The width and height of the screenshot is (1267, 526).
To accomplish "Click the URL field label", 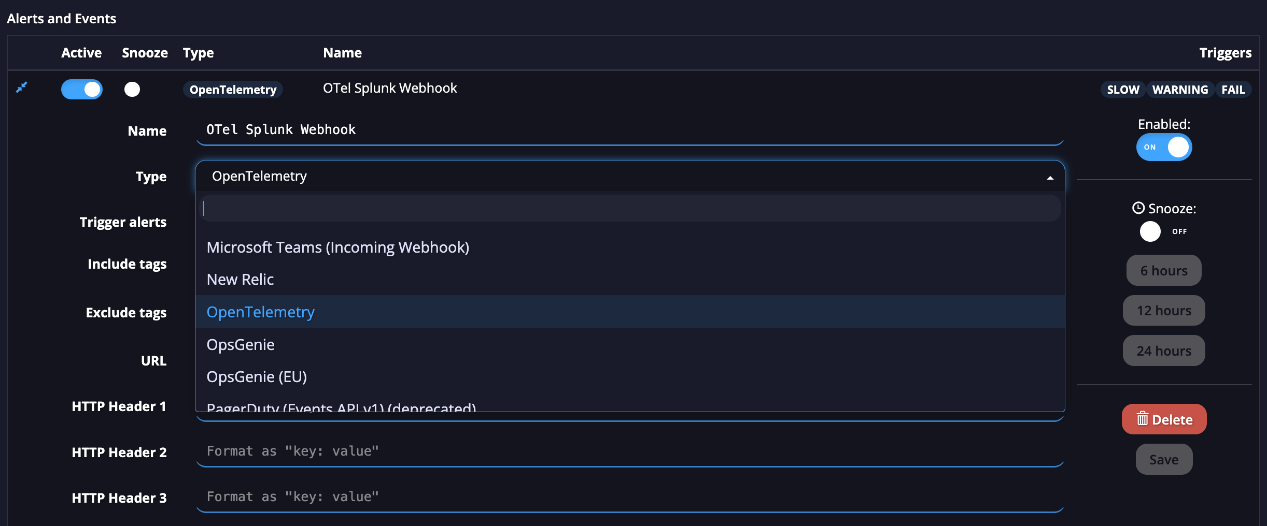I will click(x=153, y=361).
